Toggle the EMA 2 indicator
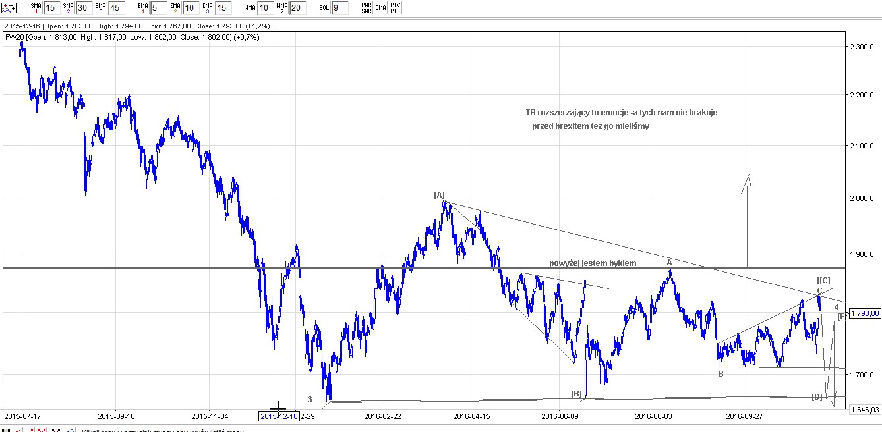The width and height of the screenshot is (882, 432). click(x=175, y=9)
